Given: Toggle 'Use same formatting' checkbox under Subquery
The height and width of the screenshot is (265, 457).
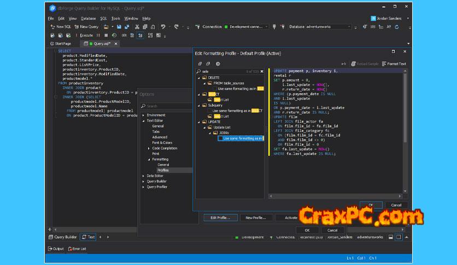Looking at the screenshot, I should [209, 111].
